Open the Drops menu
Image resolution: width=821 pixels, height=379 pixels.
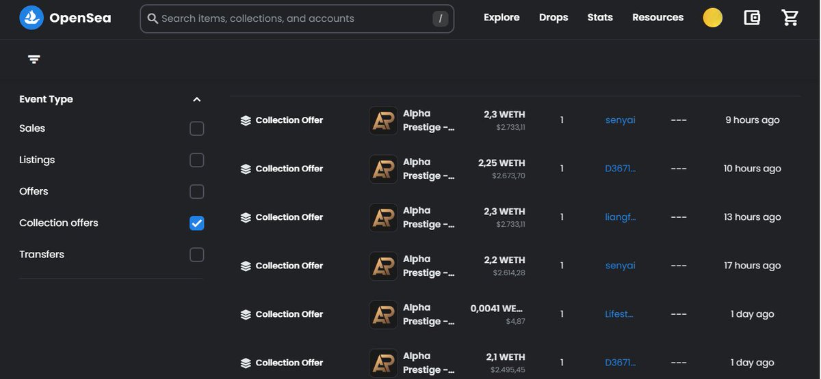[553, 18]
